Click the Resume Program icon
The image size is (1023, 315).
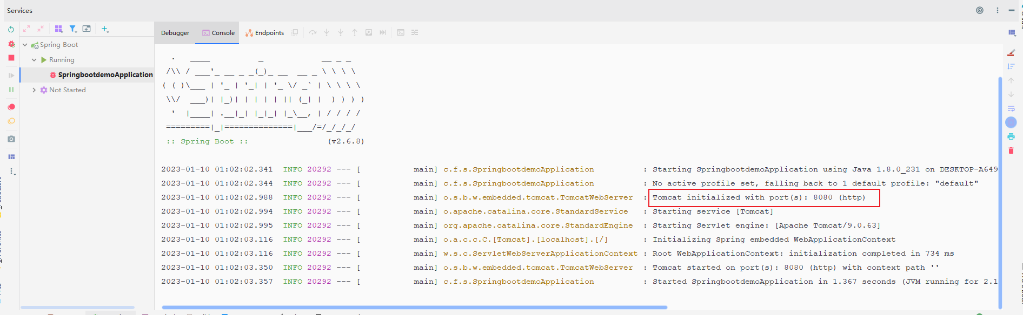[11, 76]
